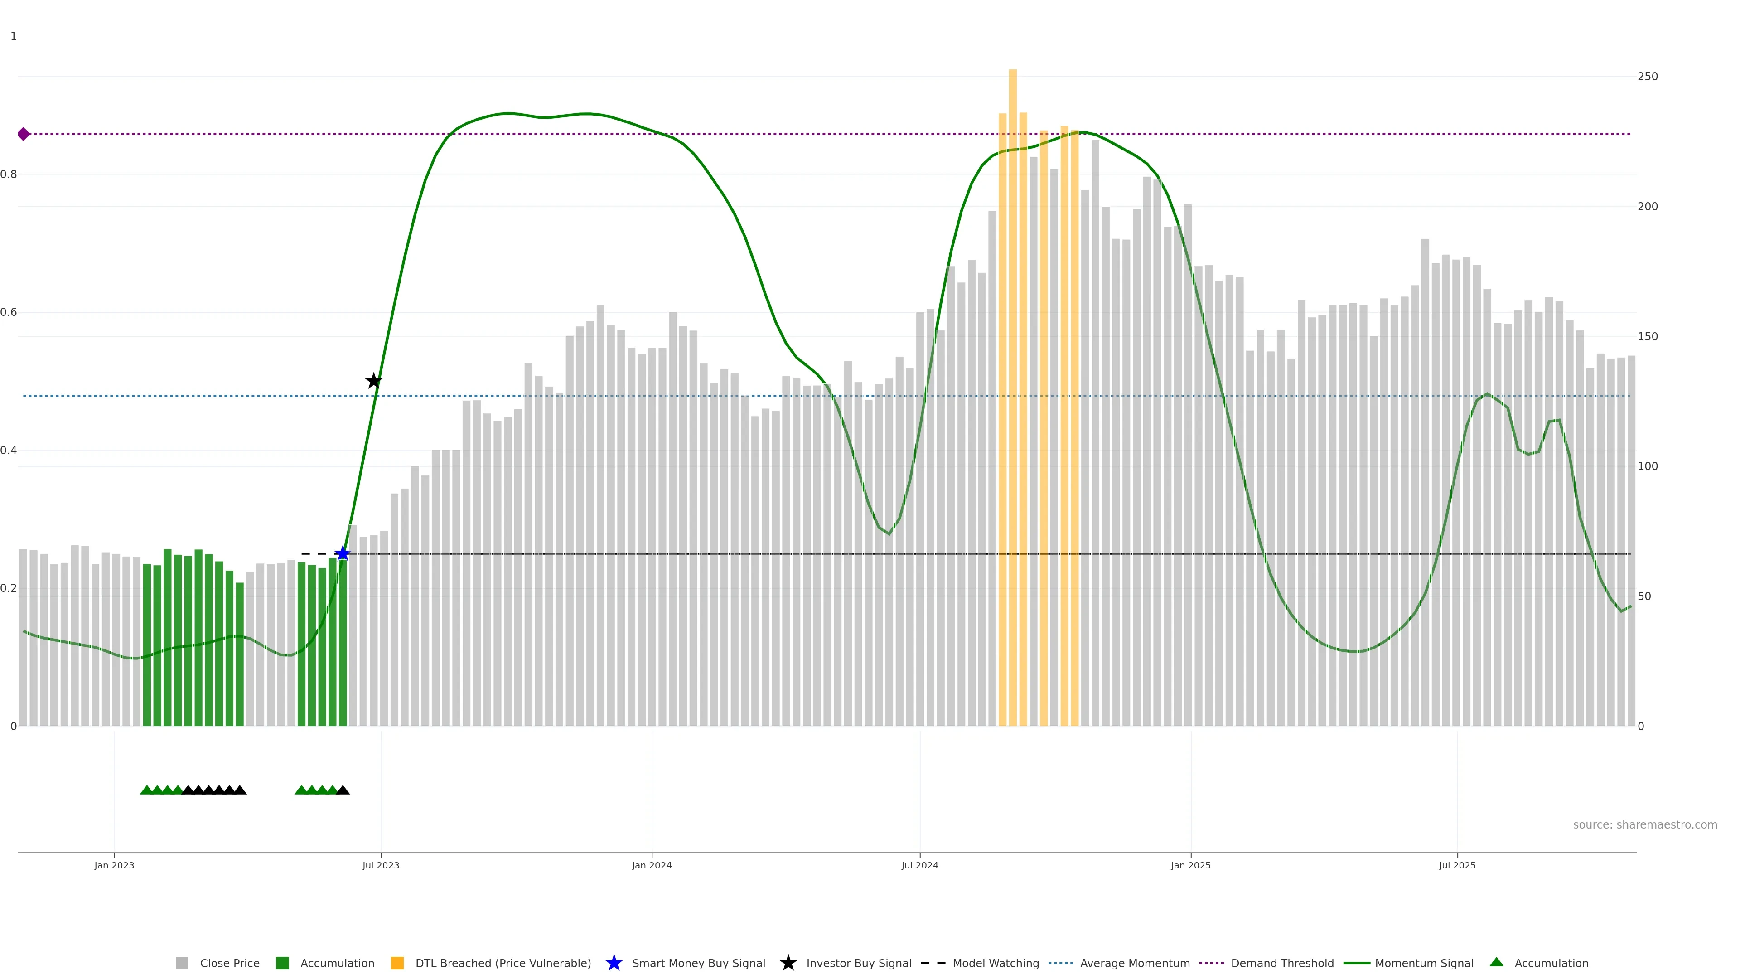Click the green Accumulation square legend swatch

click(x=282, y=964)
